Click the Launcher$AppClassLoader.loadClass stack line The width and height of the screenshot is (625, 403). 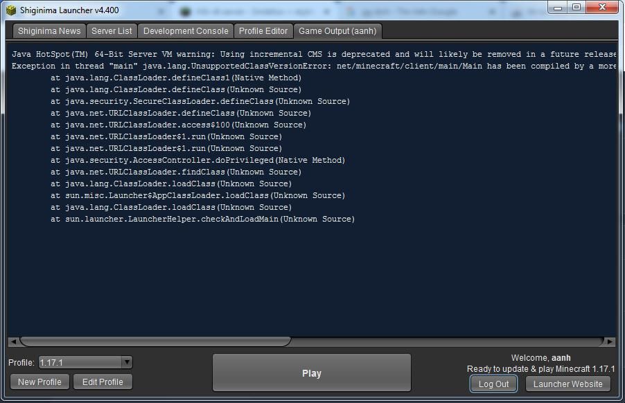pos(197,195)
